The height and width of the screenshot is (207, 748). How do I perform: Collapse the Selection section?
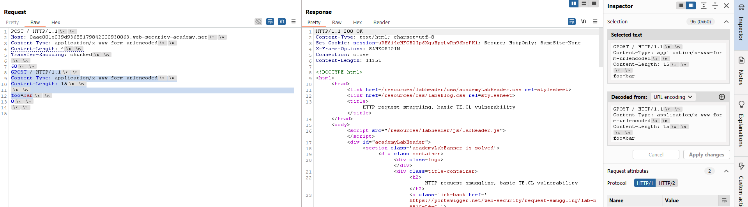coord(726,22)
